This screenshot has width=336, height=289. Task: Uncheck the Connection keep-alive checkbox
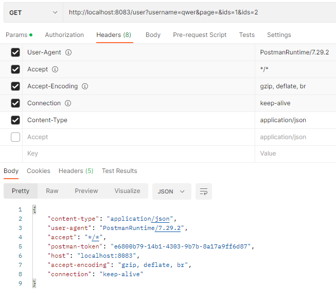coord(15,103)
